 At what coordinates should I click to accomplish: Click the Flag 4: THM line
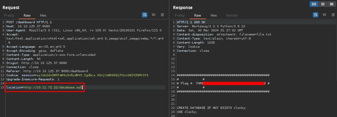(x=223, y=83)
